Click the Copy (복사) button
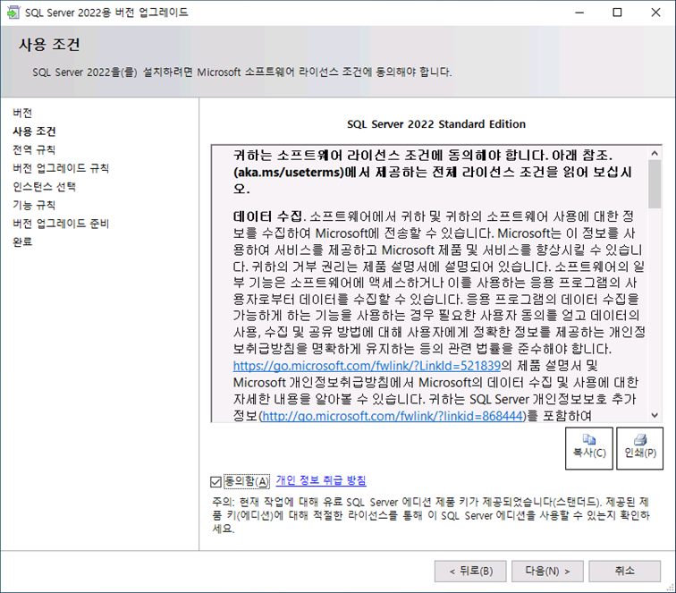676x593 pixels. click(589, 448)
